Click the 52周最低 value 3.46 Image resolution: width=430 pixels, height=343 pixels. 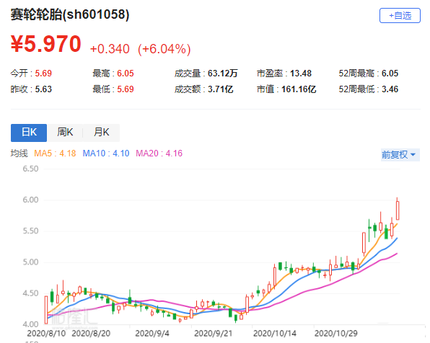click(390, 89)
